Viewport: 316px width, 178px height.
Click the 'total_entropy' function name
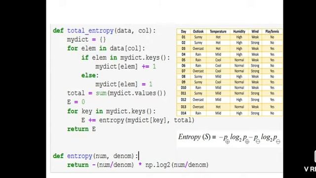click(x=90, y=31)
